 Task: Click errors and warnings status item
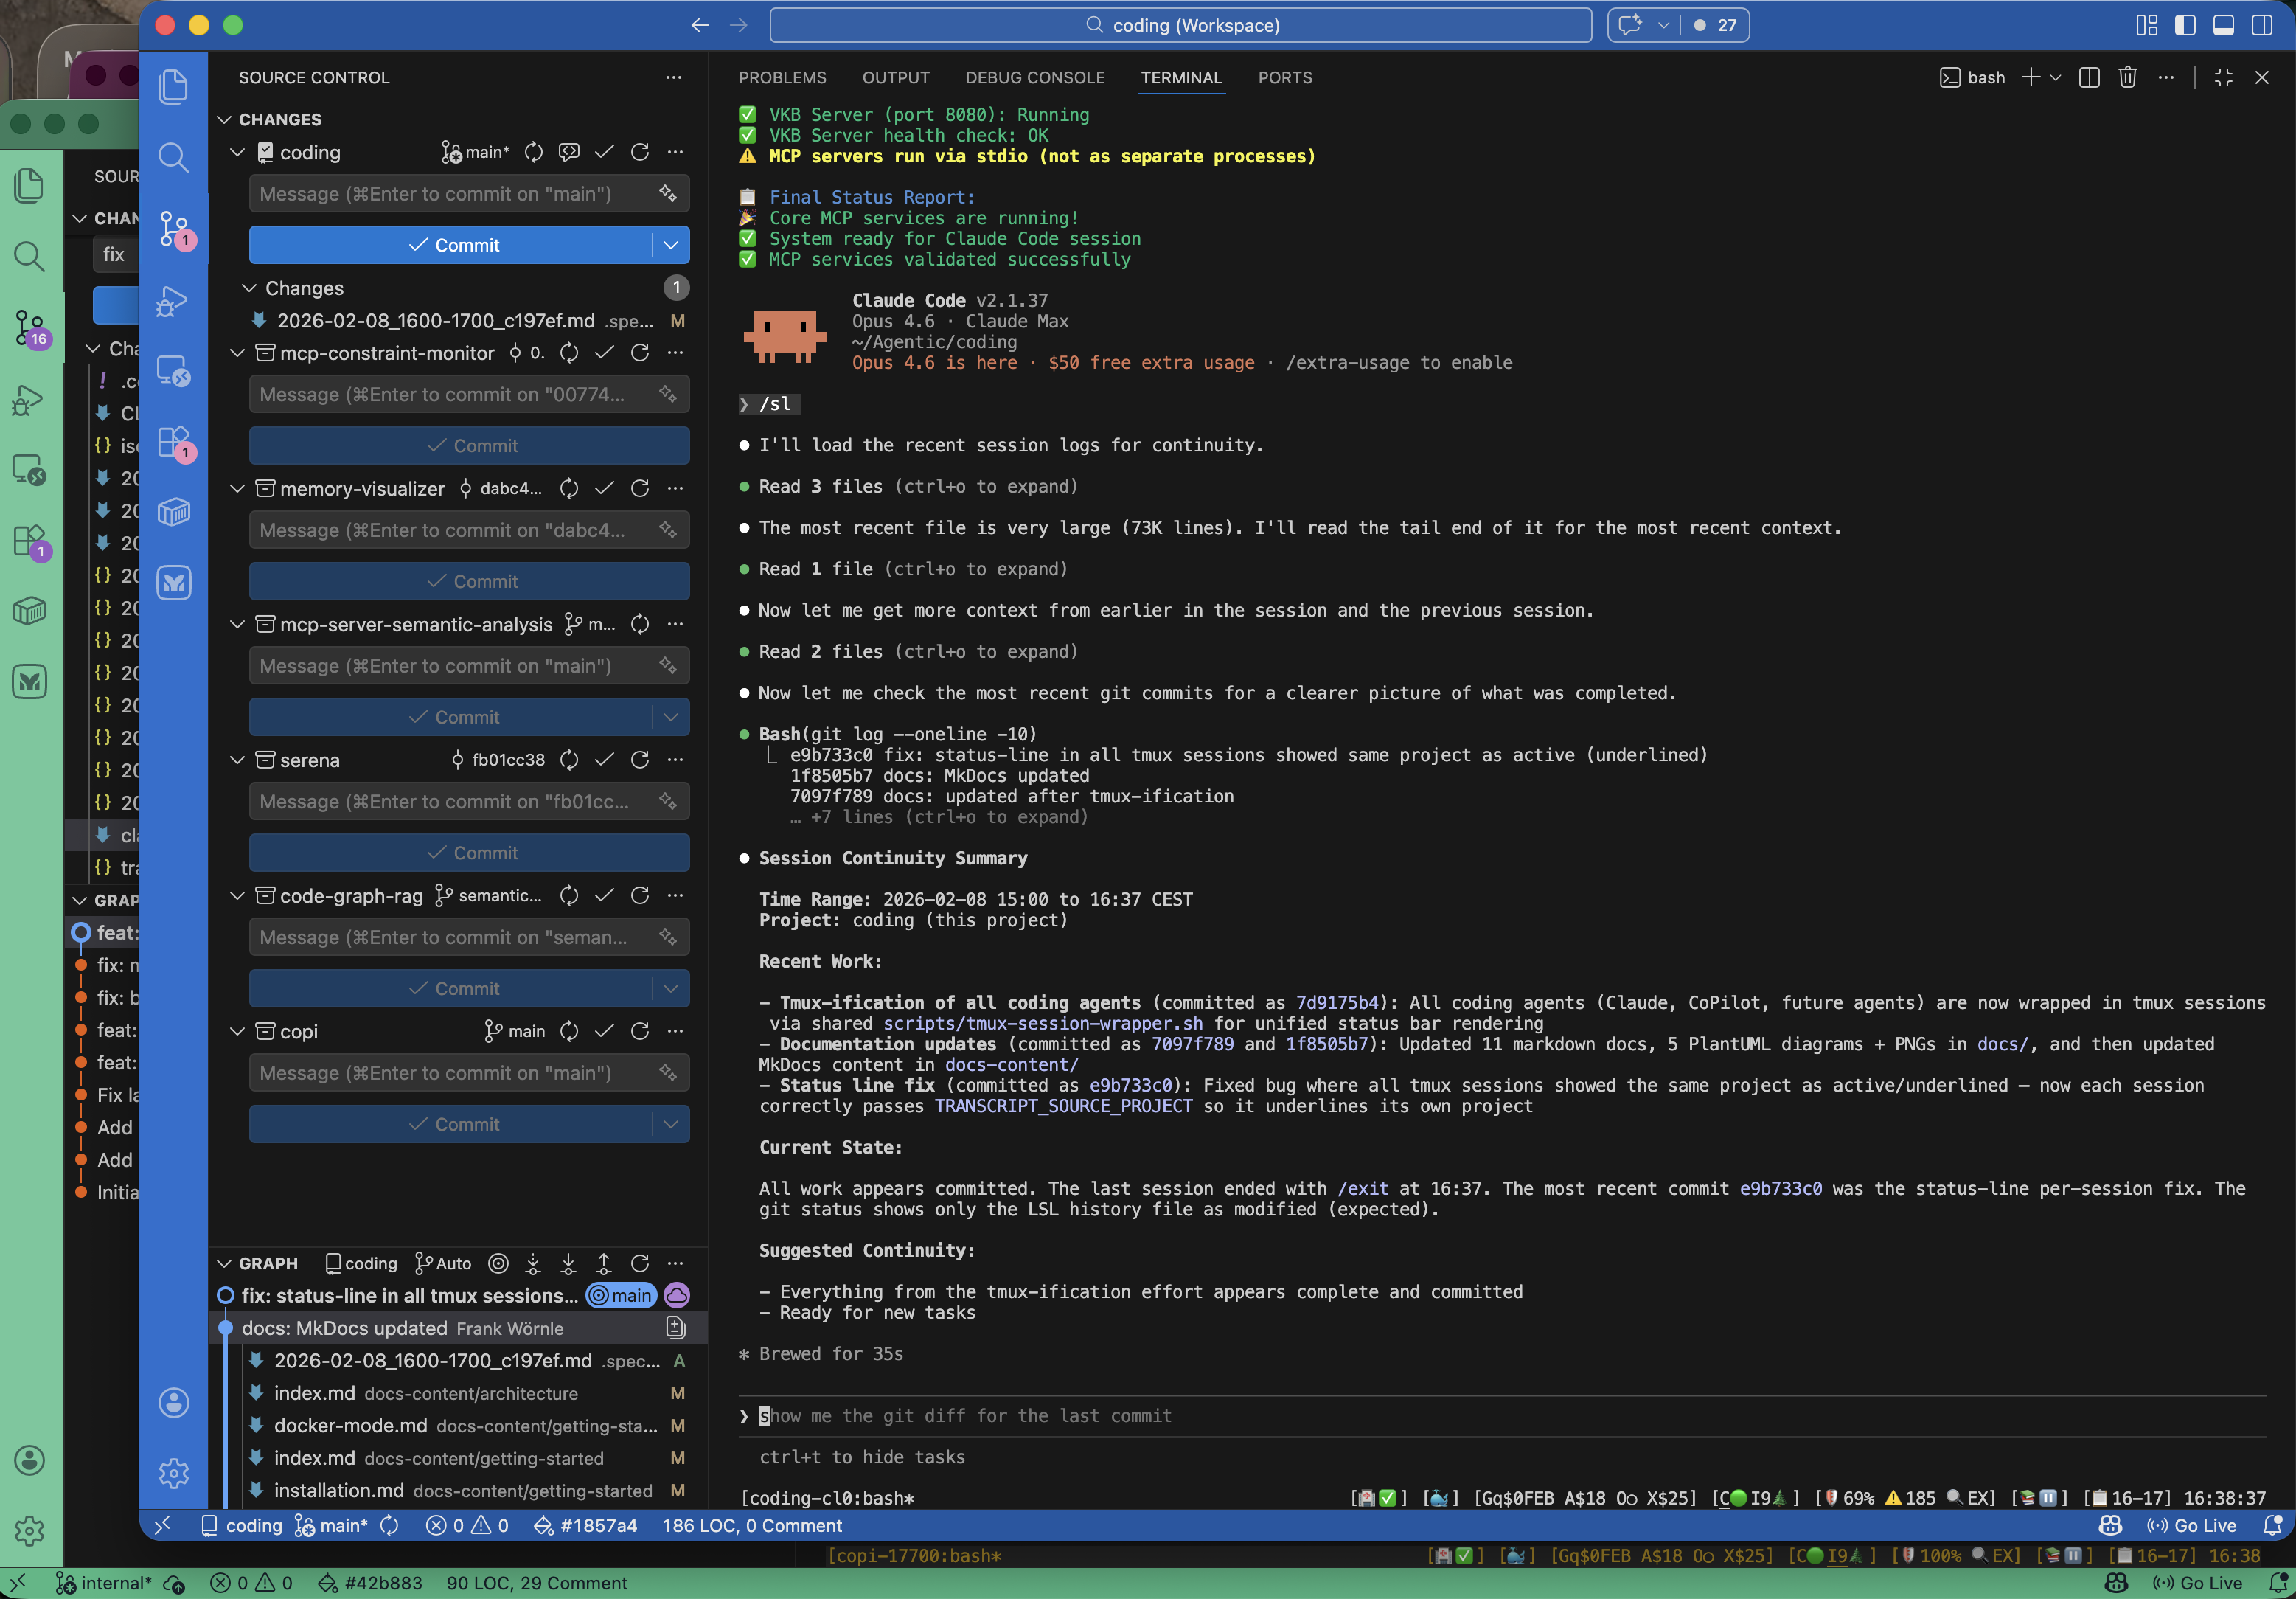(467, 1526)
